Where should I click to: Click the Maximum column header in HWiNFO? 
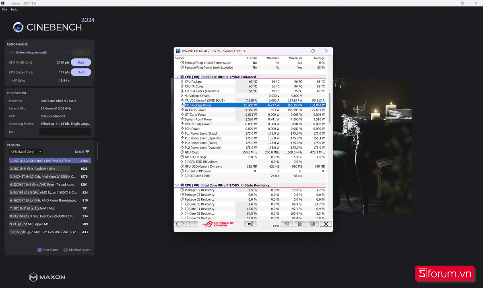[295, 58]
